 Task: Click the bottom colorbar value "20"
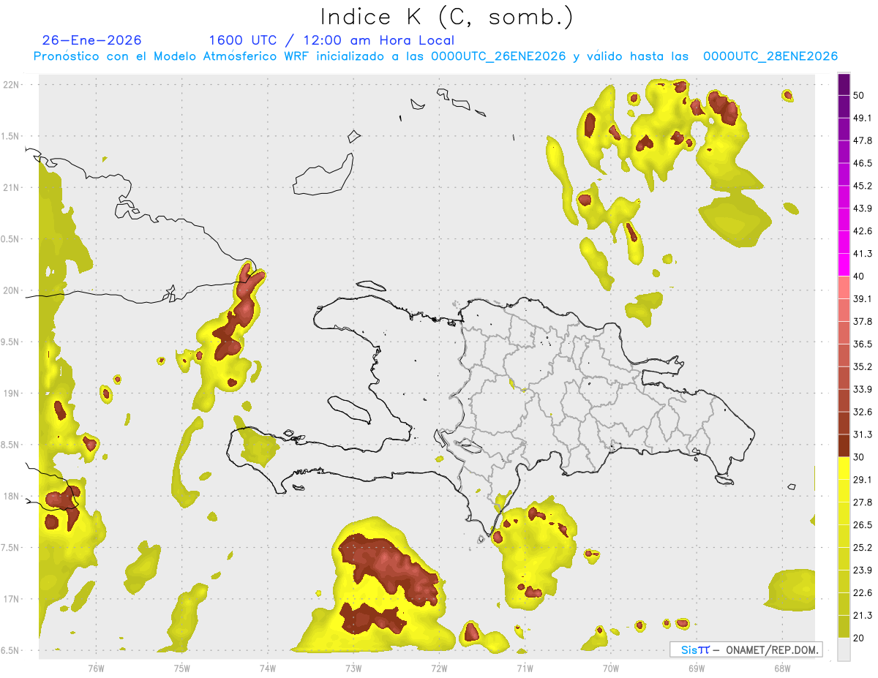click(x=860, y=639)
